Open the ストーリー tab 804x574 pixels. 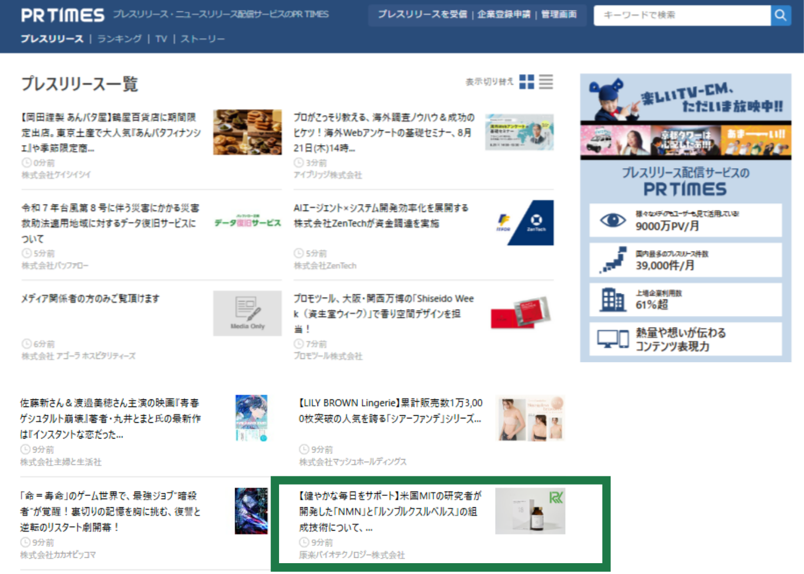pos(203,39)
